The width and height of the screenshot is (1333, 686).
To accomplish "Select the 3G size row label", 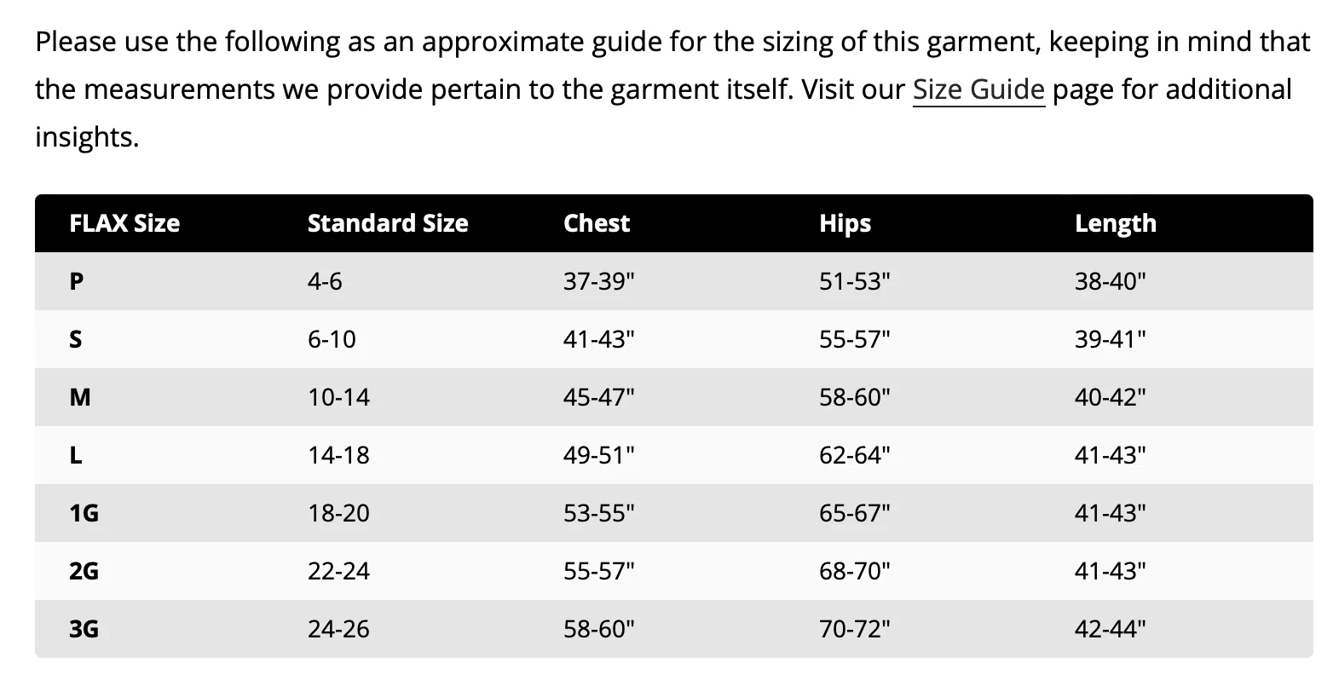I will [x=84, y=629].
